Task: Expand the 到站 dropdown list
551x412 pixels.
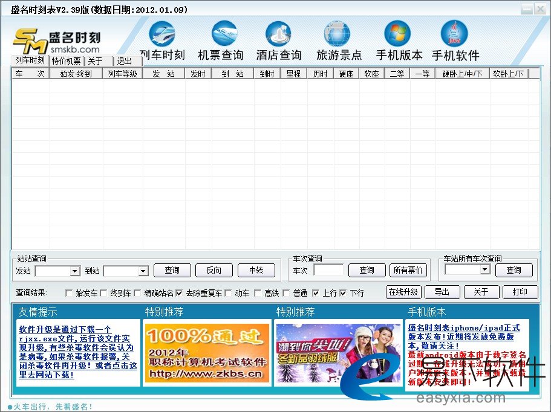Action: click(x=143, y=271)
